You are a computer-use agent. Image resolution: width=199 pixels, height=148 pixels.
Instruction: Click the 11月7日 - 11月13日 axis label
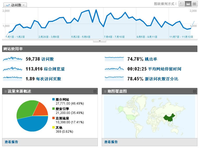[181, 37]
